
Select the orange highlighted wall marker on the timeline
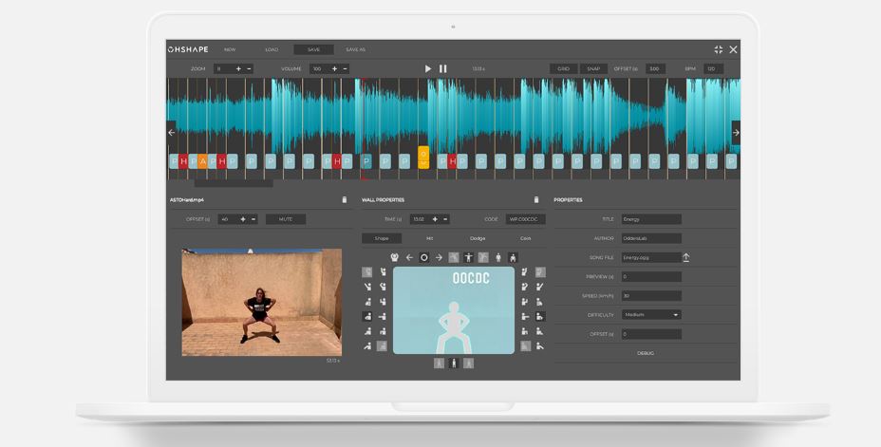[423, 157]
